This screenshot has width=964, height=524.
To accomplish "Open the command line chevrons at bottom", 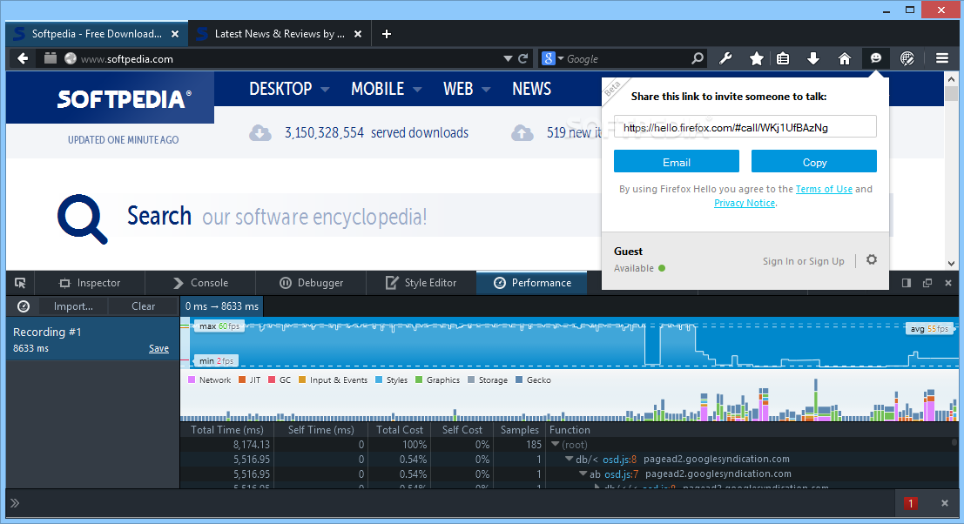I will 15,503.
